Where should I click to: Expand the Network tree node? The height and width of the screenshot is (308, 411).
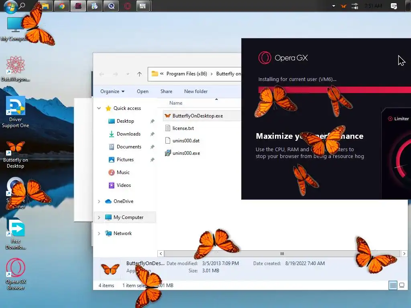pos(99,233)
